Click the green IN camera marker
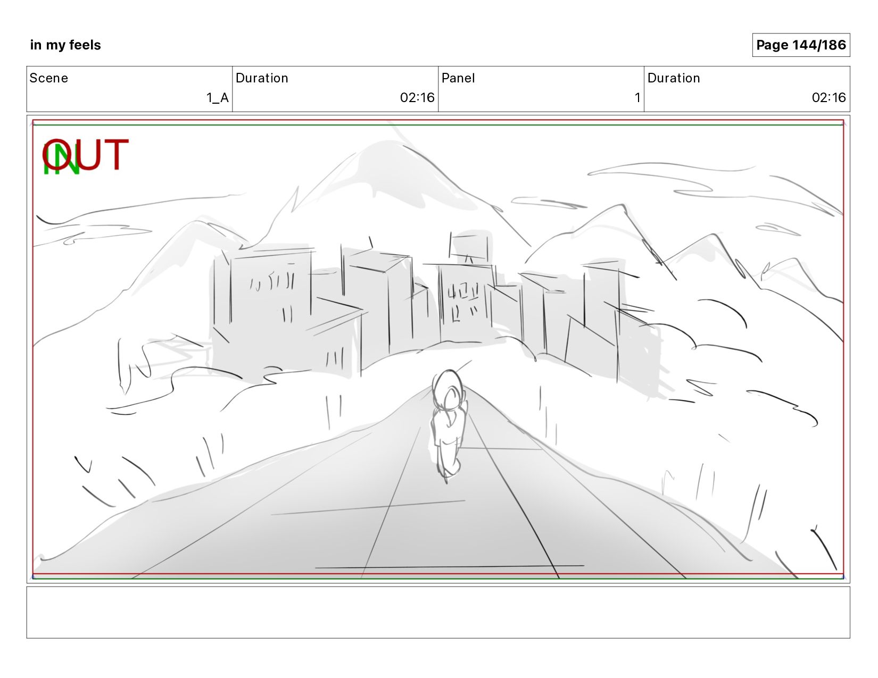878x678 pixels. click(61, 160)
